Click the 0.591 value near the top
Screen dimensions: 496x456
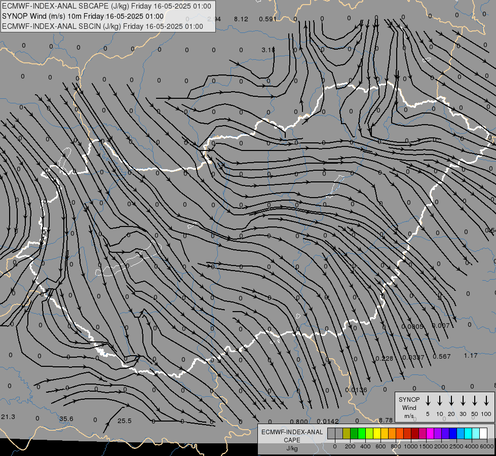click(268, 19)
